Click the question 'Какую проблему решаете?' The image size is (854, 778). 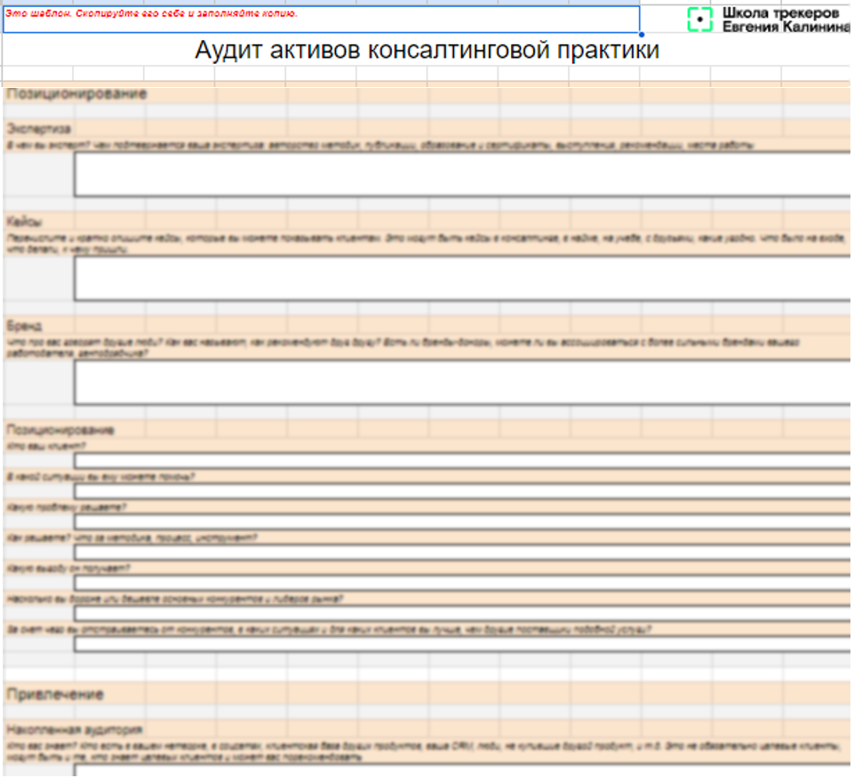tap(66, 507)
